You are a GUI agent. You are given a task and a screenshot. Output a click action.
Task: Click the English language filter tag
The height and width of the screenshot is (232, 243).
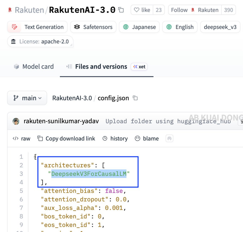180,27
